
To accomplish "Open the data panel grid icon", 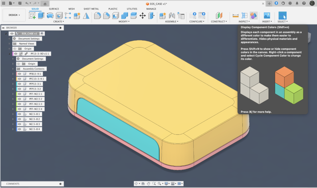I will (3, 3).
